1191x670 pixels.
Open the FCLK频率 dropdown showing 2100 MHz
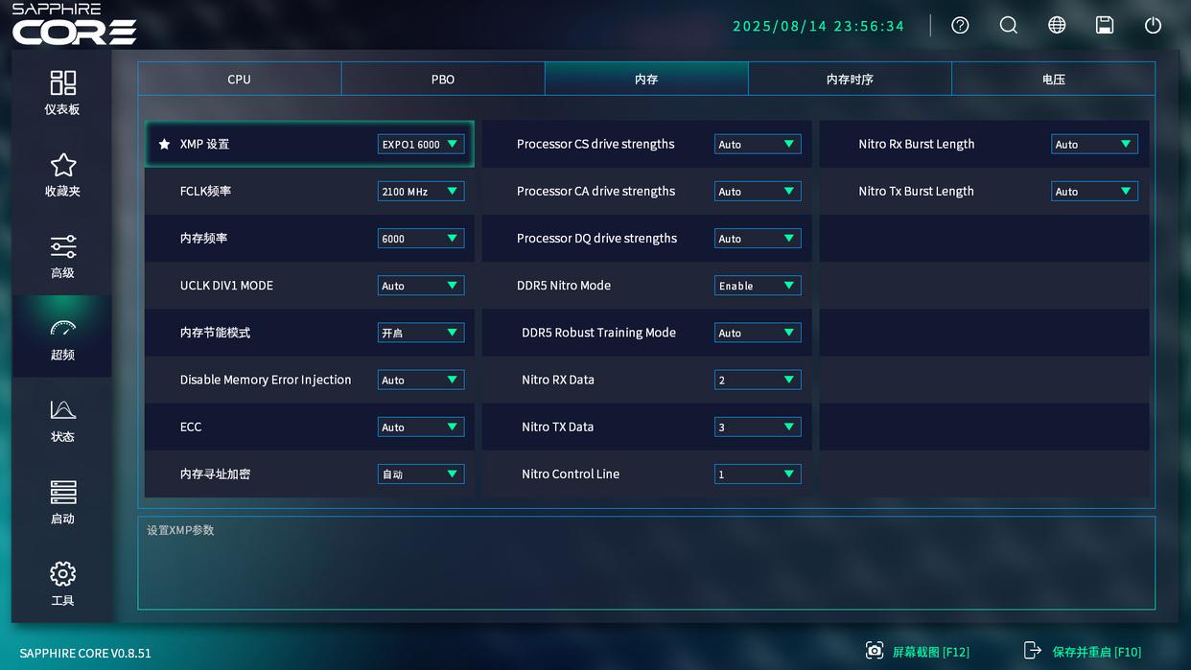click(x=421, y=191)
